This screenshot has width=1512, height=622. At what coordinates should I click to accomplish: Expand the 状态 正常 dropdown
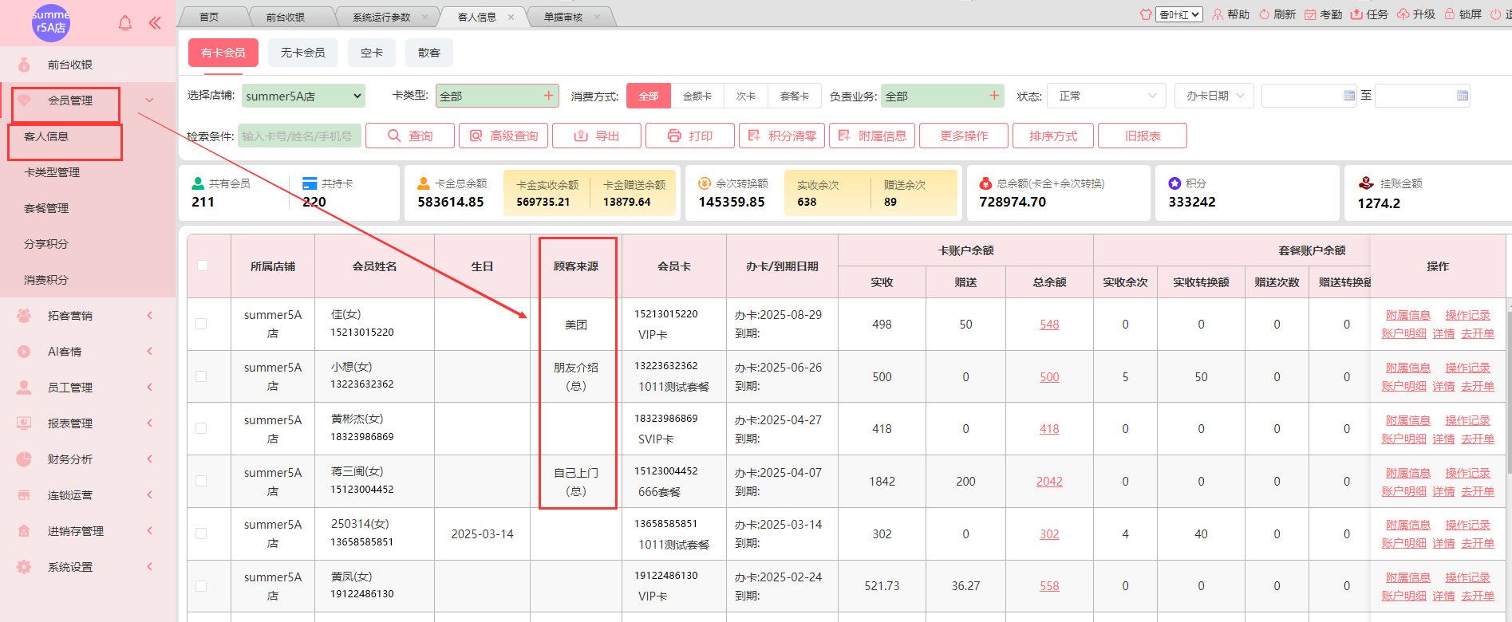(1107, 96)
